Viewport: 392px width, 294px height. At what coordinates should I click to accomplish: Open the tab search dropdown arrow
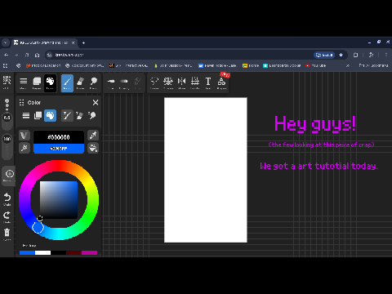click(x=6, y=42)
